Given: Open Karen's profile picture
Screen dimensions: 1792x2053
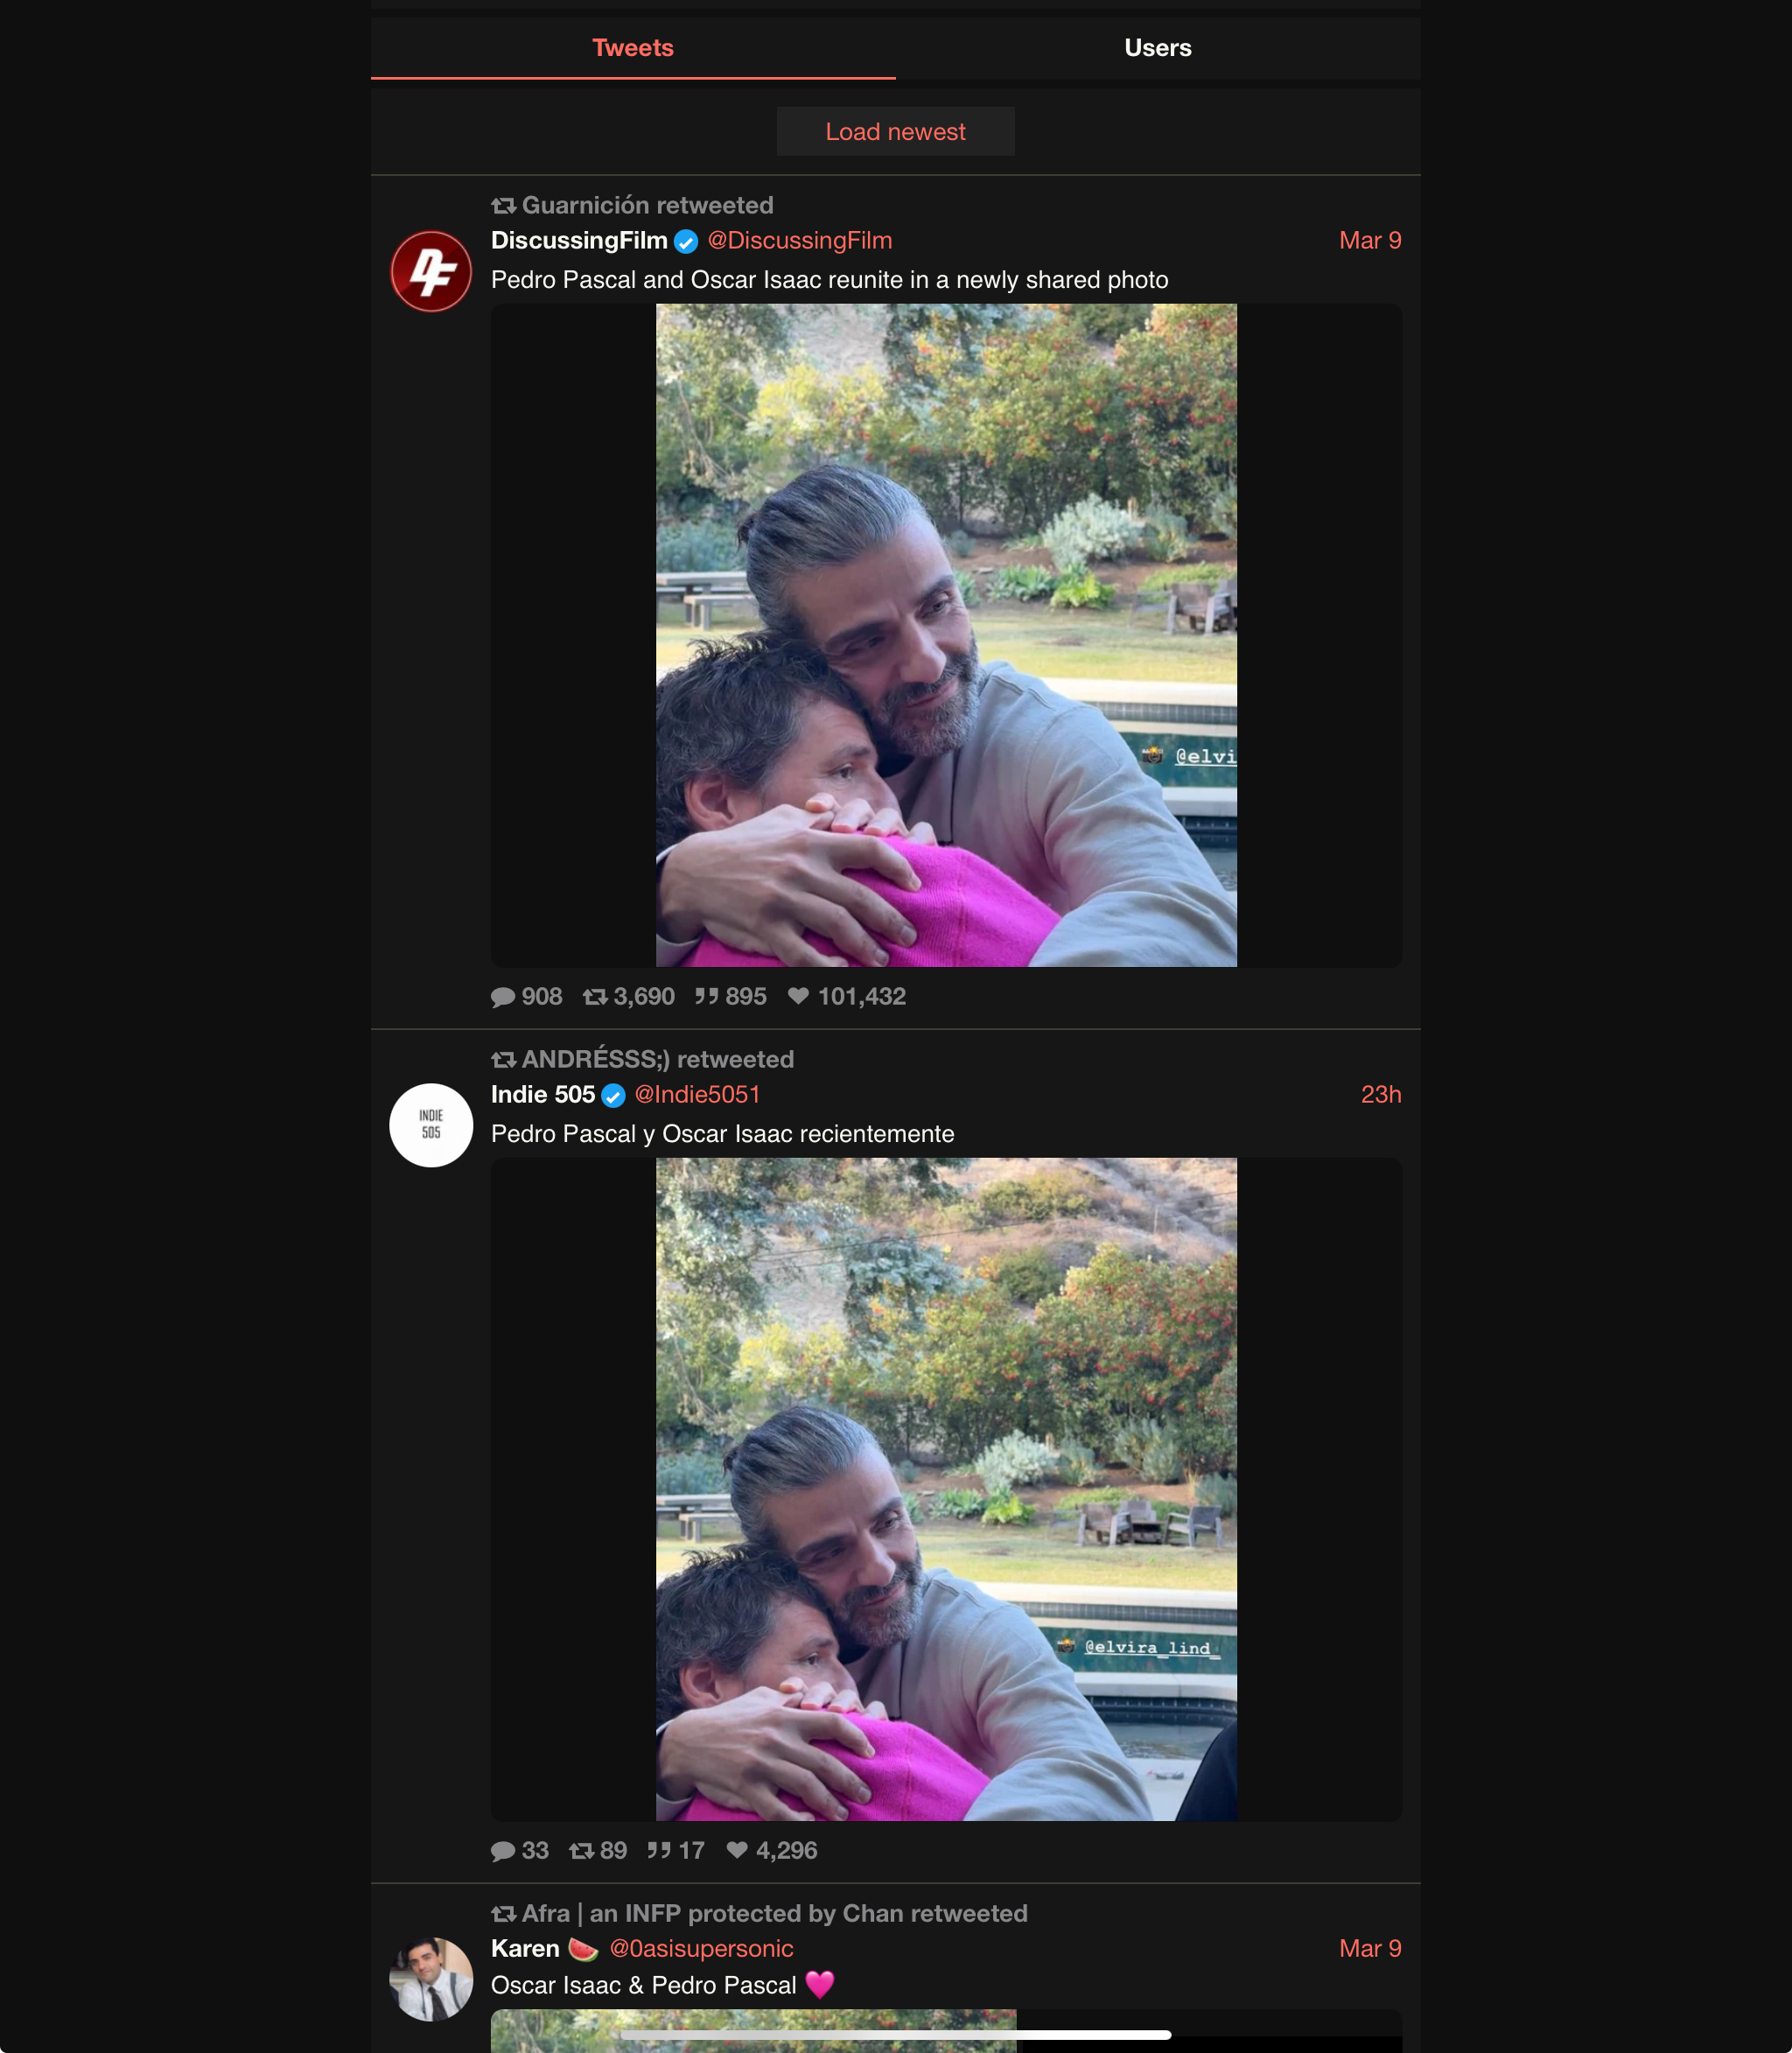Looking at the screenshot, I should coord(431,1979).
